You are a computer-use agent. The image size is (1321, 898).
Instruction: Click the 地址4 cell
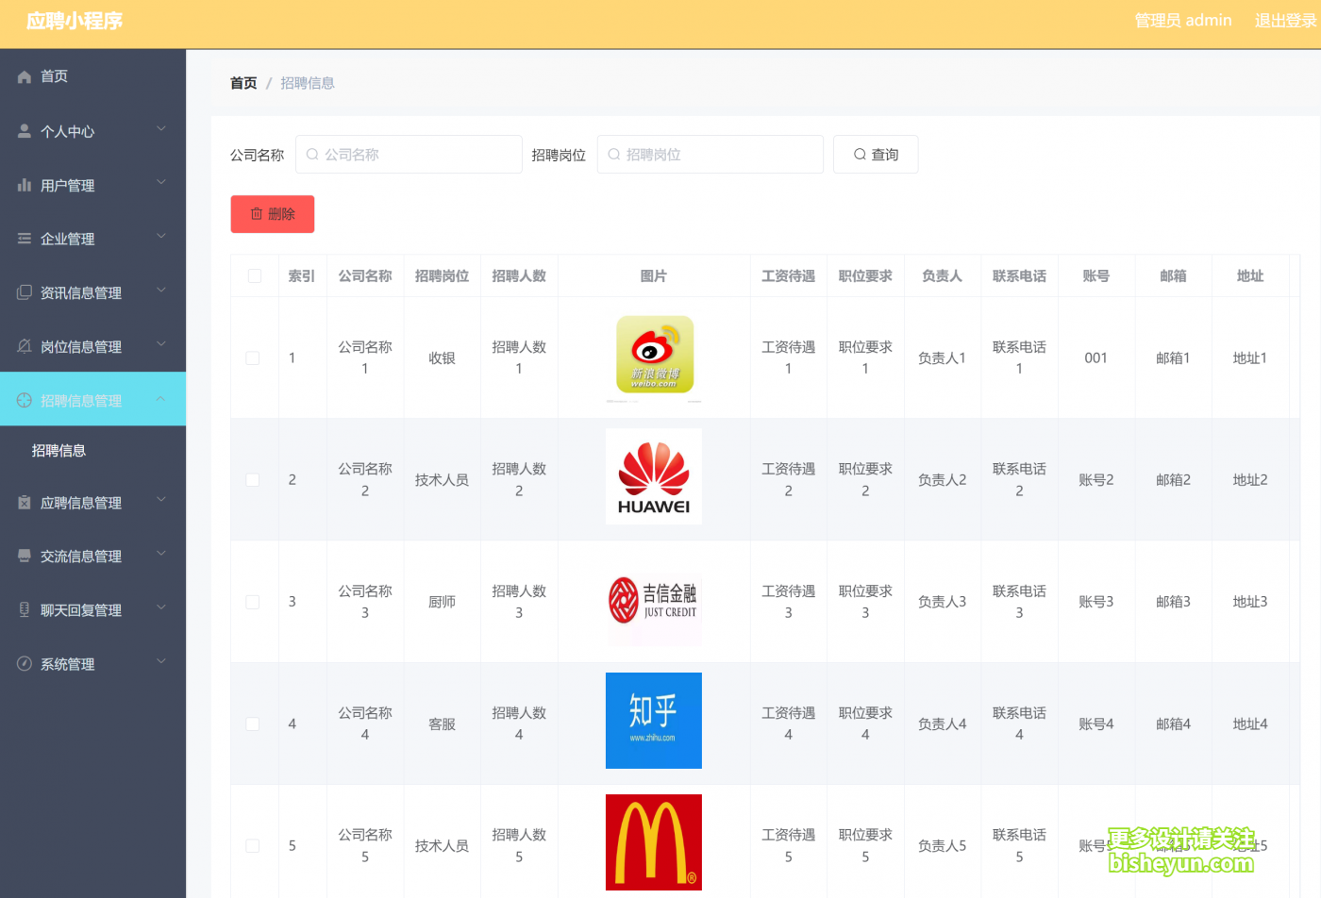pyautogui.click(x=1250, y=724)
